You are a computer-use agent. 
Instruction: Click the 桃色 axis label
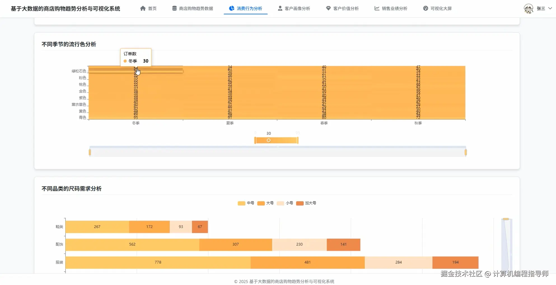pyautogui.click(x=82, y=85)
